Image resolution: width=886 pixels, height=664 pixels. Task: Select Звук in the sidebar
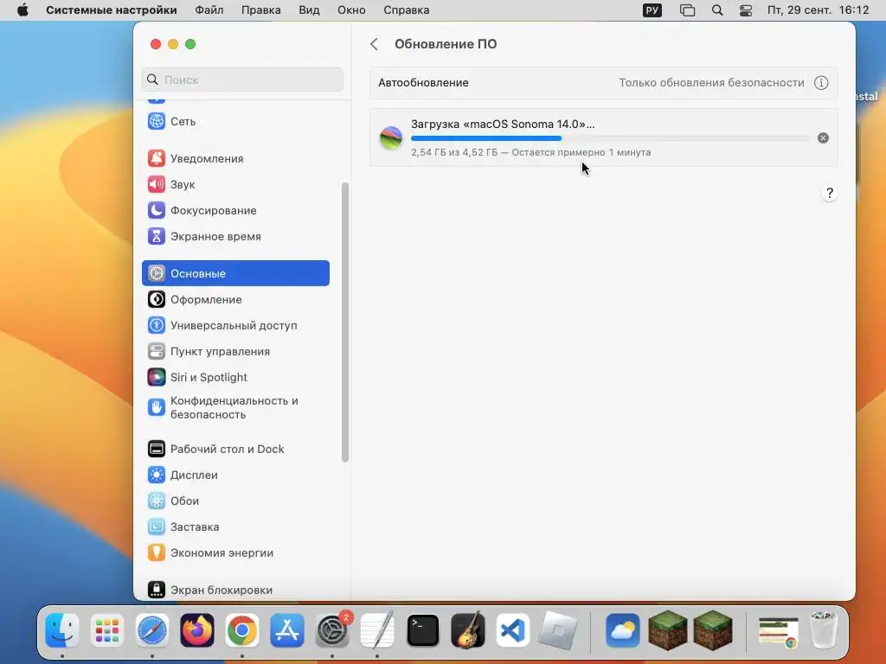pyautogui.click(x=235, y=185)
